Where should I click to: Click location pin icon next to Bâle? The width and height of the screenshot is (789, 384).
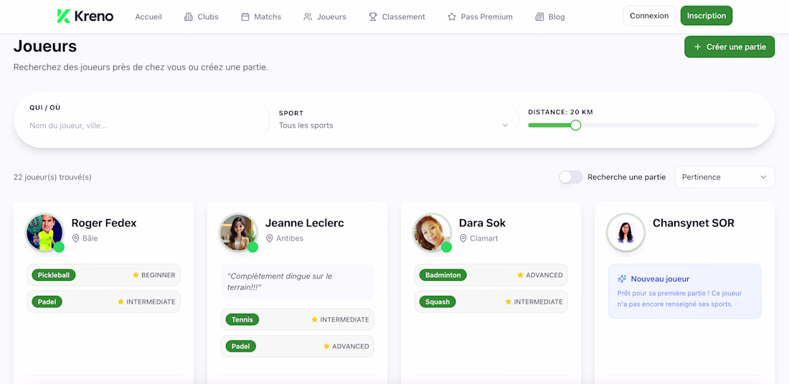tap(75, 239)
